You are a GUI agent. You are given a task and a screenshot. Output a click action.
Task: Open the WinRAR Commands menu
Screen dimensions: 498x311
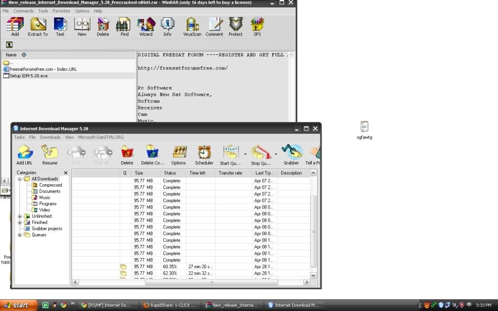click(x=23, y=11)
